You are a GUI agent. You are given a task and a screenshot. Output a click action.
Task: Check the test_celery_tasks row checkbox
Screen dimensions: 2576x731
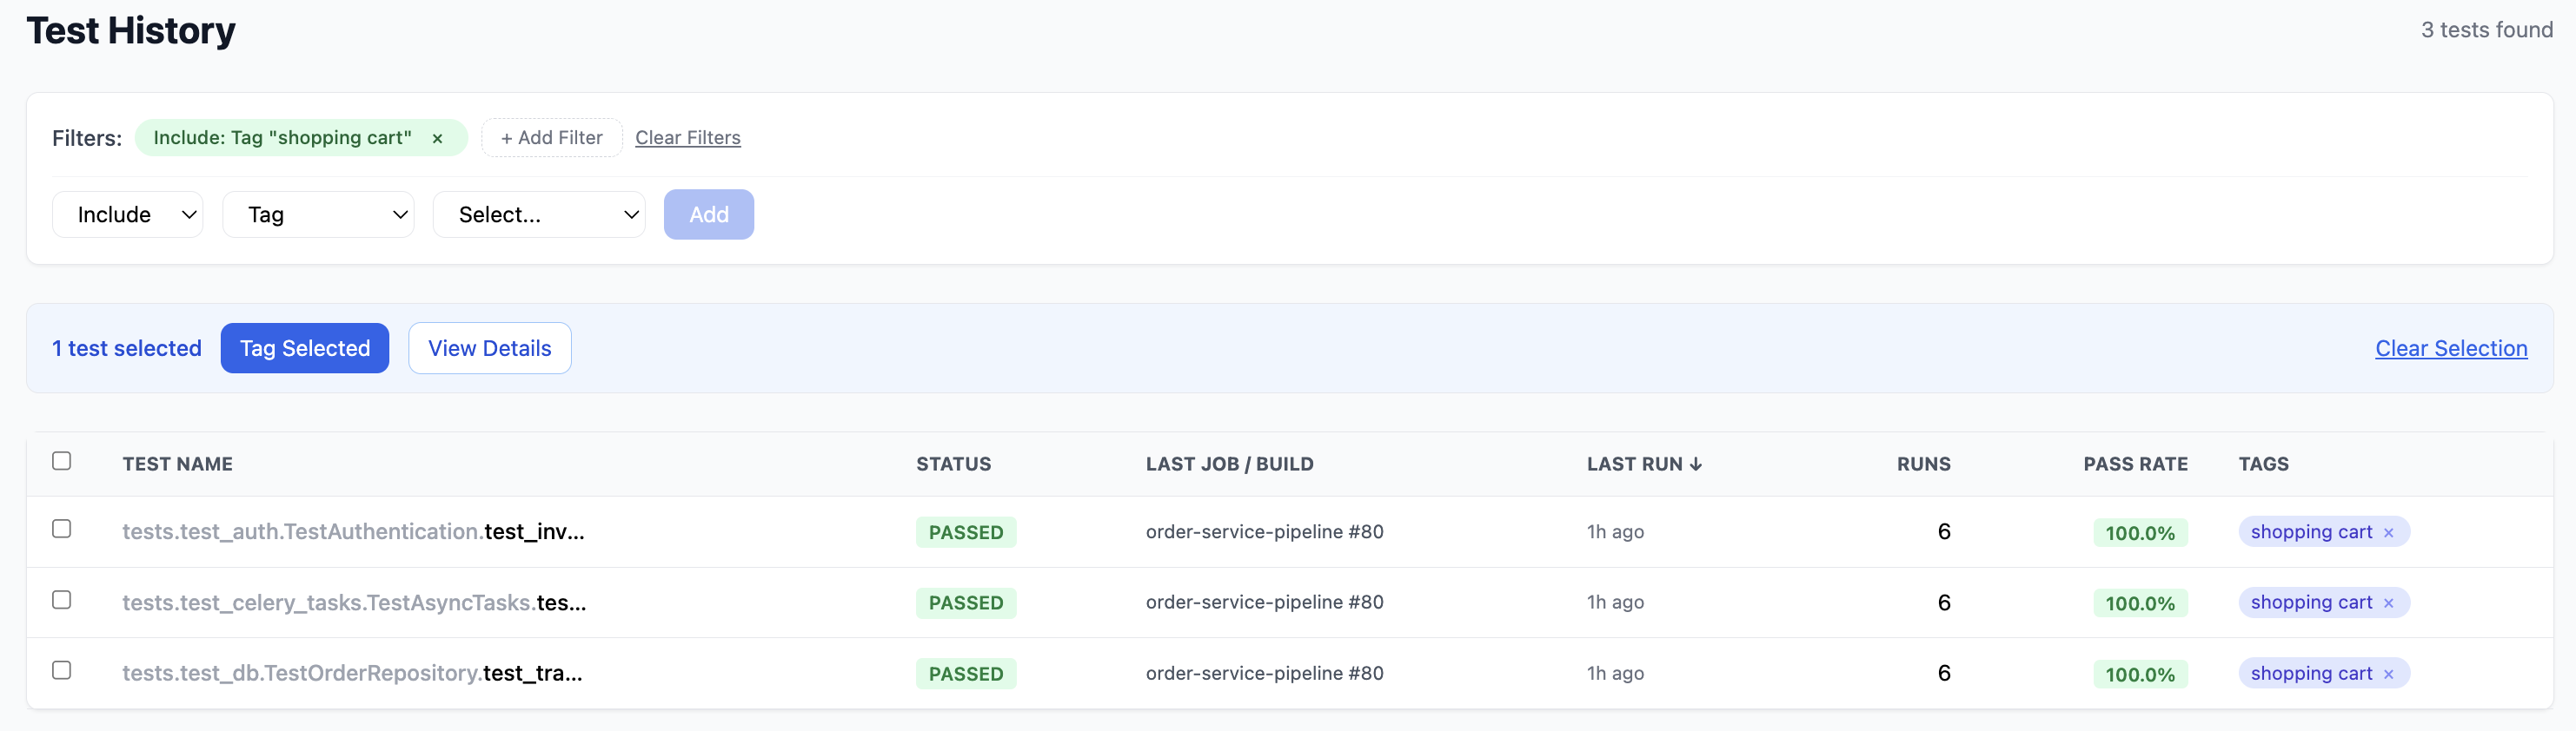[62, 600]
